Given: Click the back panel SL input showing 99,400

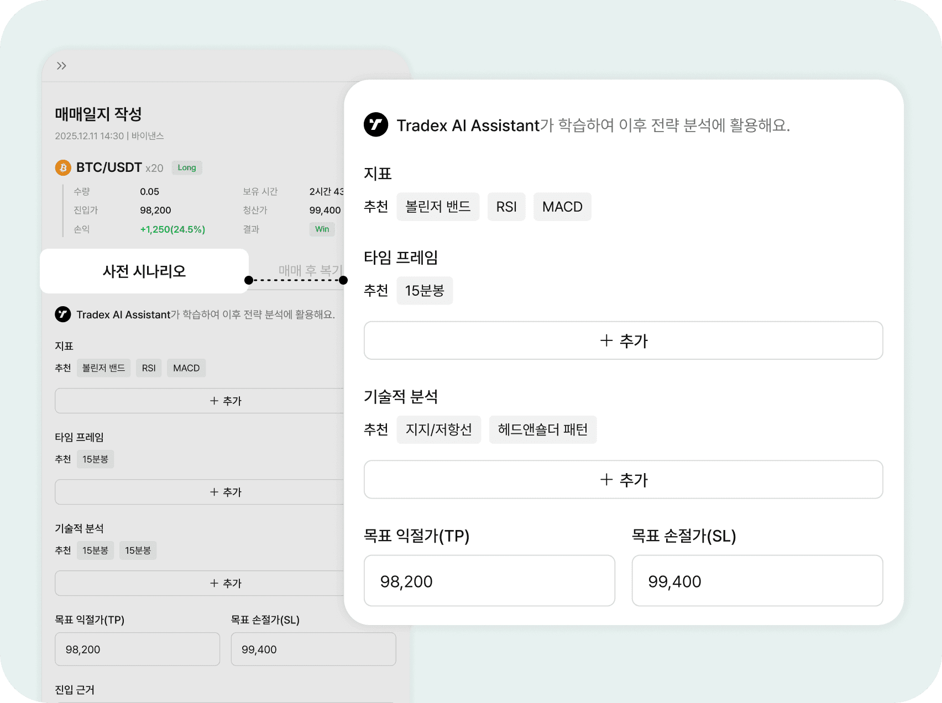Looking at the screenshot, I should [x=313, y=649].
